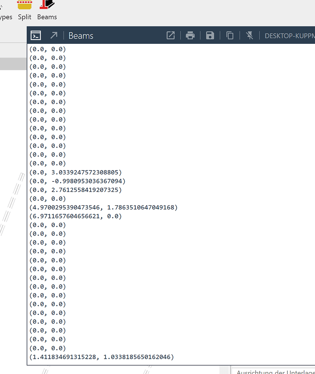Click the Split ribbon tool icon

pos(25,5)
